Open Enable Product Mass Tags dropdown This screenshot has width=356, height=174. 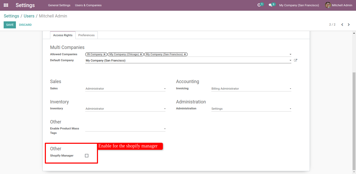tap(125, 129)
